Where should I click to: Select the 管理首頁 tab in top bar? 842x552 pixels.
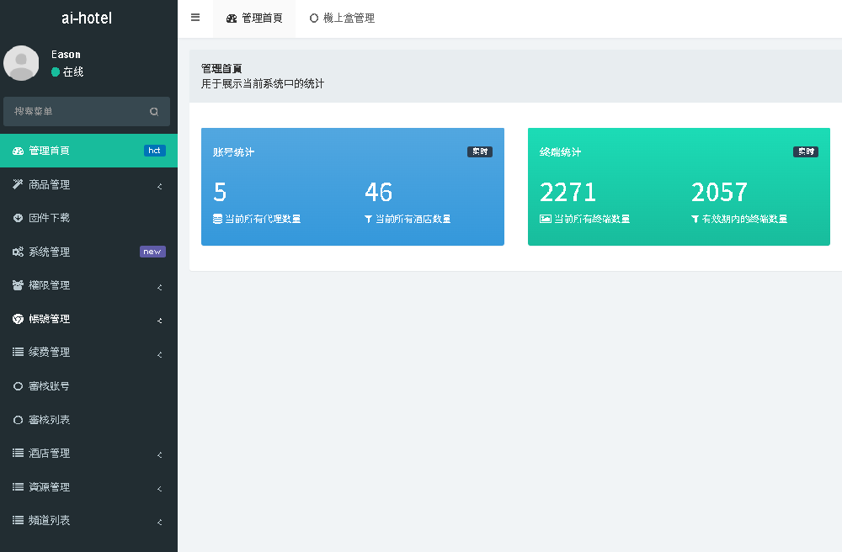point(254,18)
